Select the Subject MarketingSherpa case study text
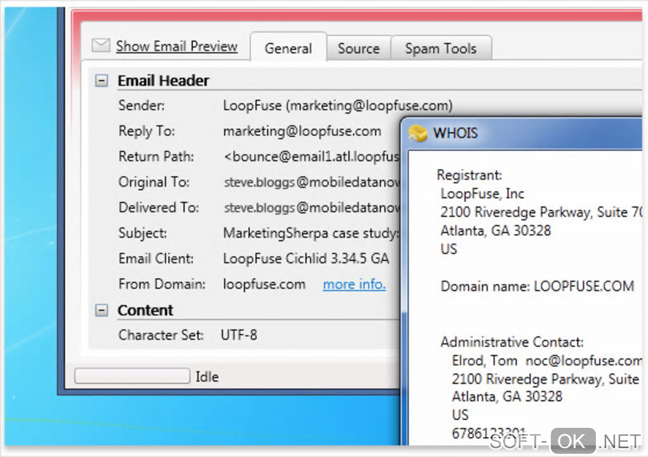The width and height of the screenshot is (648, 457). pos(311,233)
